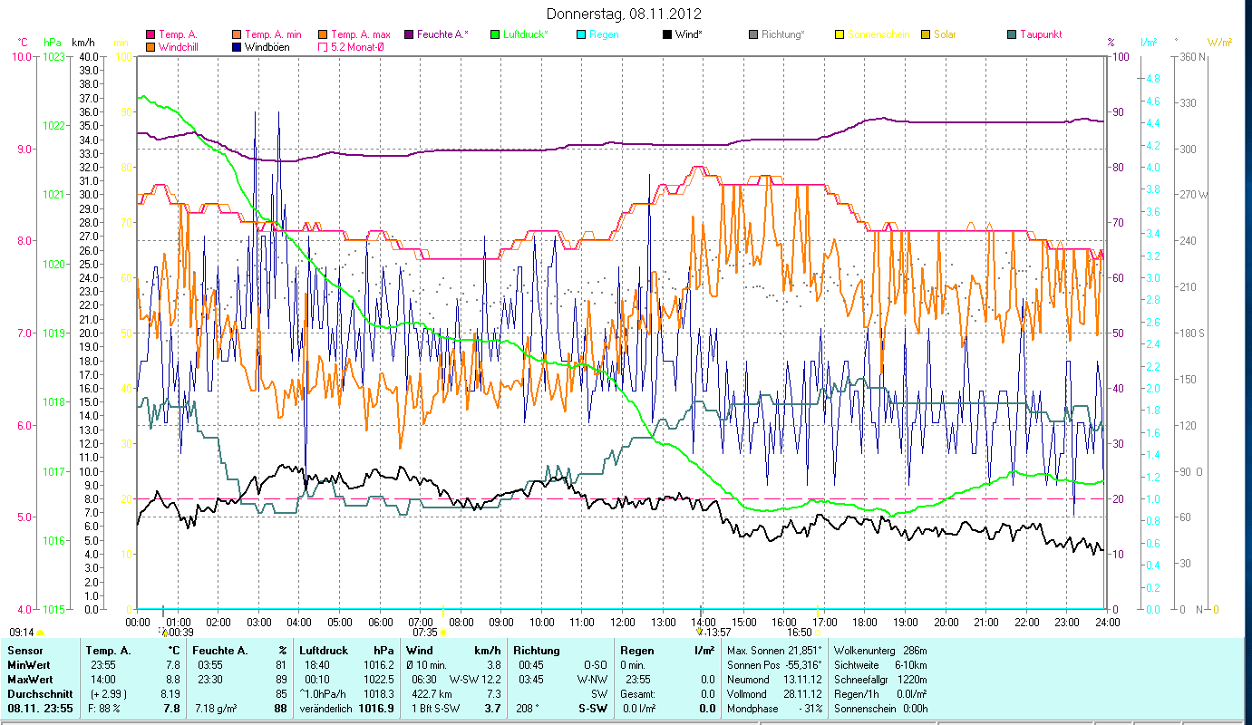Click the Luftdruck column header in table

[325, 650]
